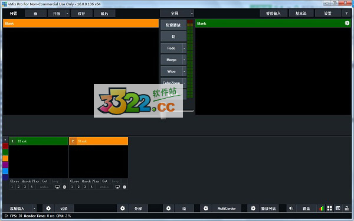Open the Wipe transition dropdown arrow
Image resolution: width=354 pixels, height=221 pixels.
[184, 71]
